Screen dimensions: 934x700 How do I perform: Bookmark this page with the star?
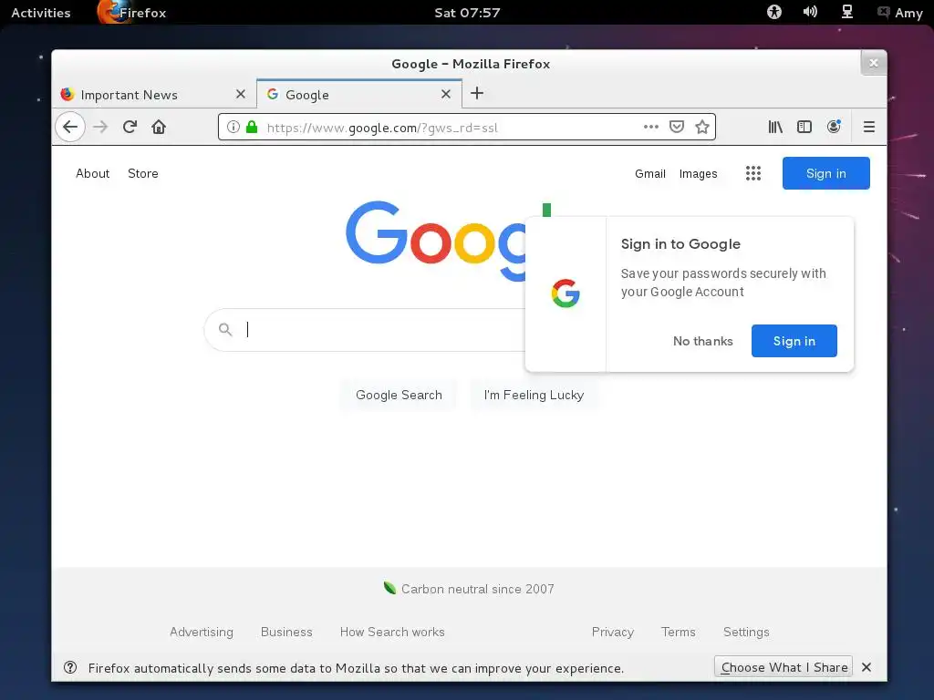click(x=702, y=127)
